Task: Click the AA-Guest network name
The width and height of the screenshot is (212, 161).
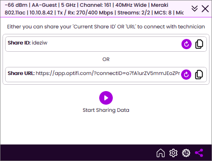Action: pyautogui.click(x=44, y=5)
